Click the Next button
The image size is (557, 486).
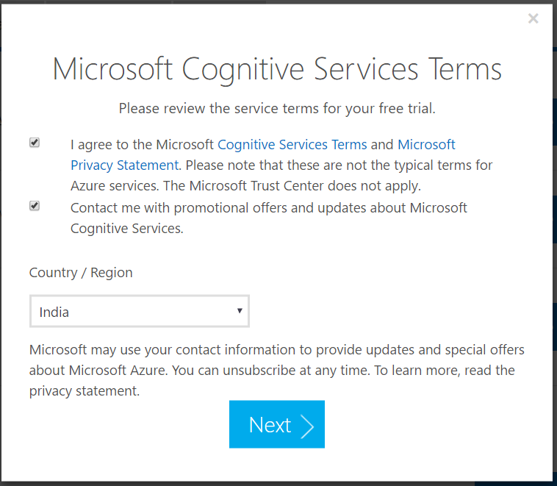coord(277,424)
